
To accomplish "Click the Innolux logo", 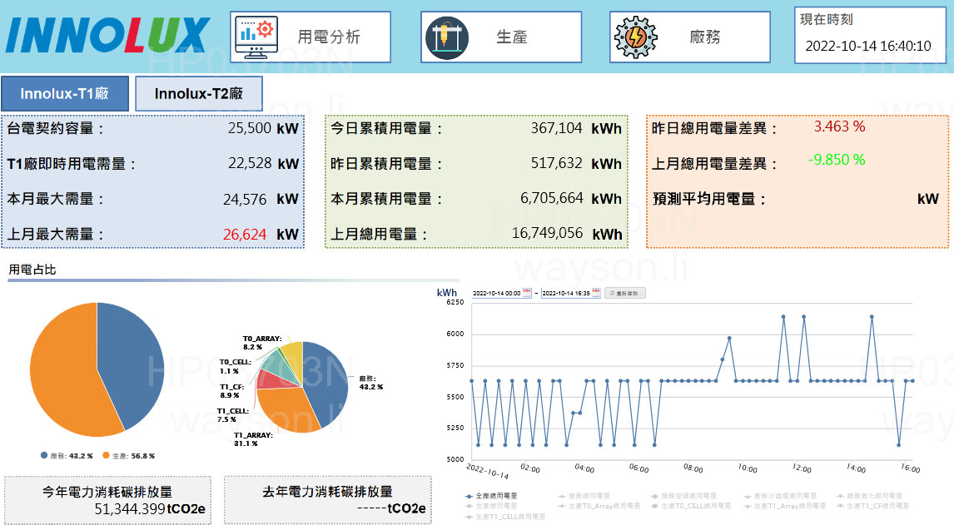I will (107, 35).
